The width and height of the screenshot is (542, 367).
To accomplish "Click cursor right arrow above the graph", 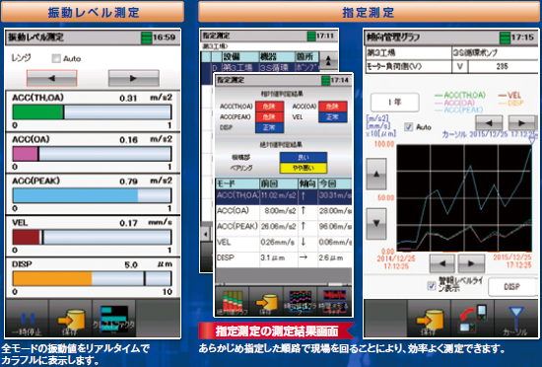I will click(x=521, y=122).
